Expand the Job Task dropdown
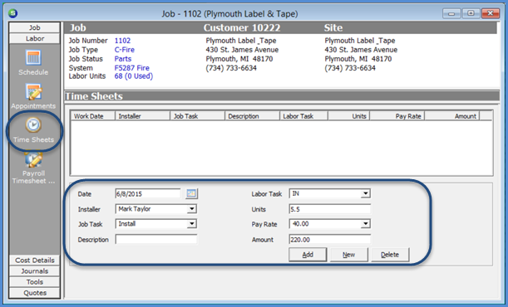This screenshot has height=307, width=508. 192,224
